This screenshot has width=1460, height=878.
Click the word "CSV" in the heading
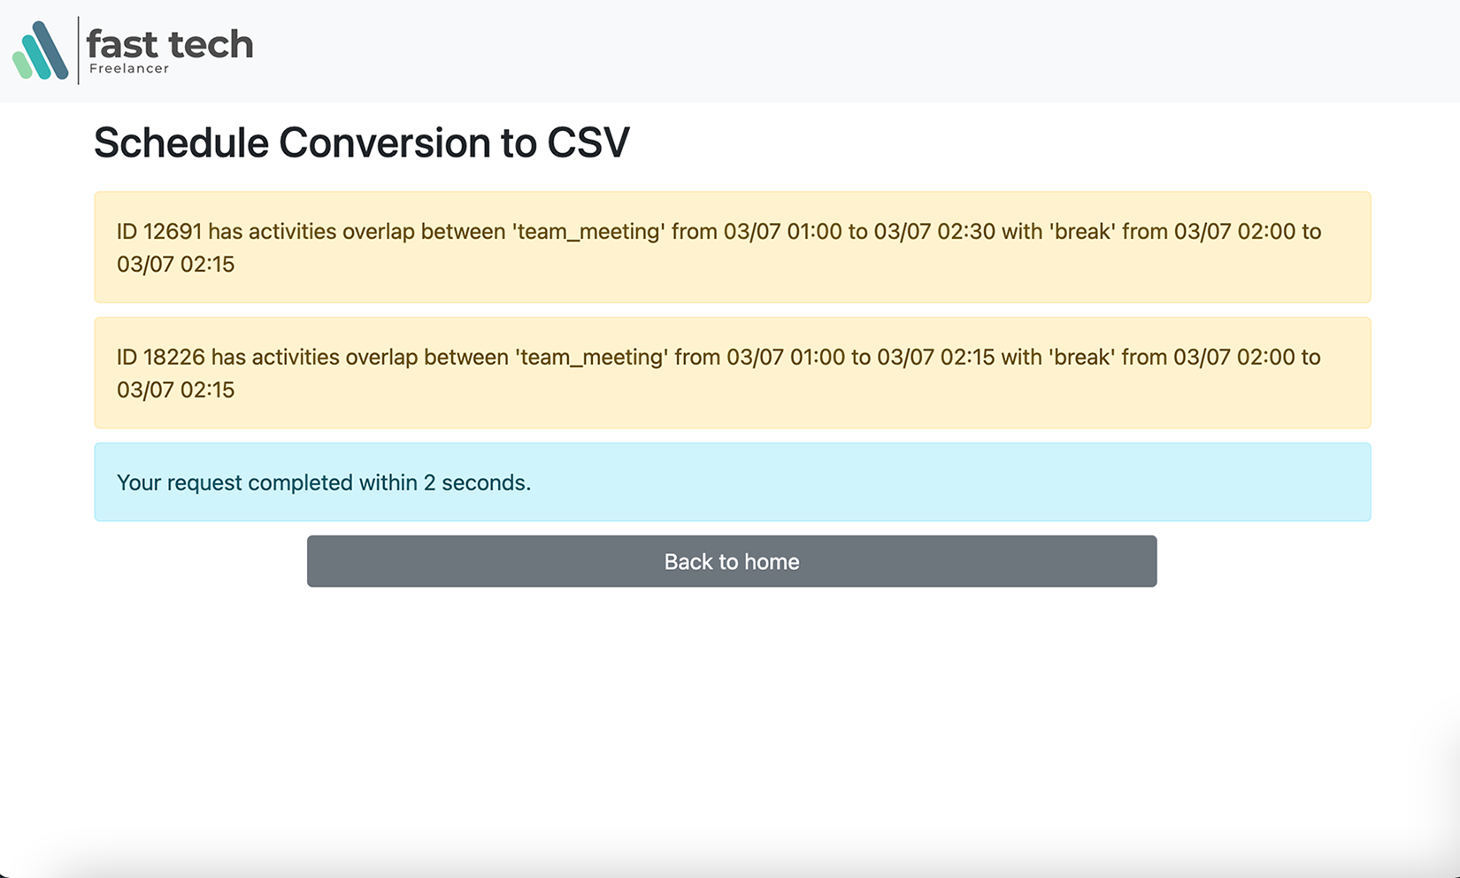[x=588, y=142]
